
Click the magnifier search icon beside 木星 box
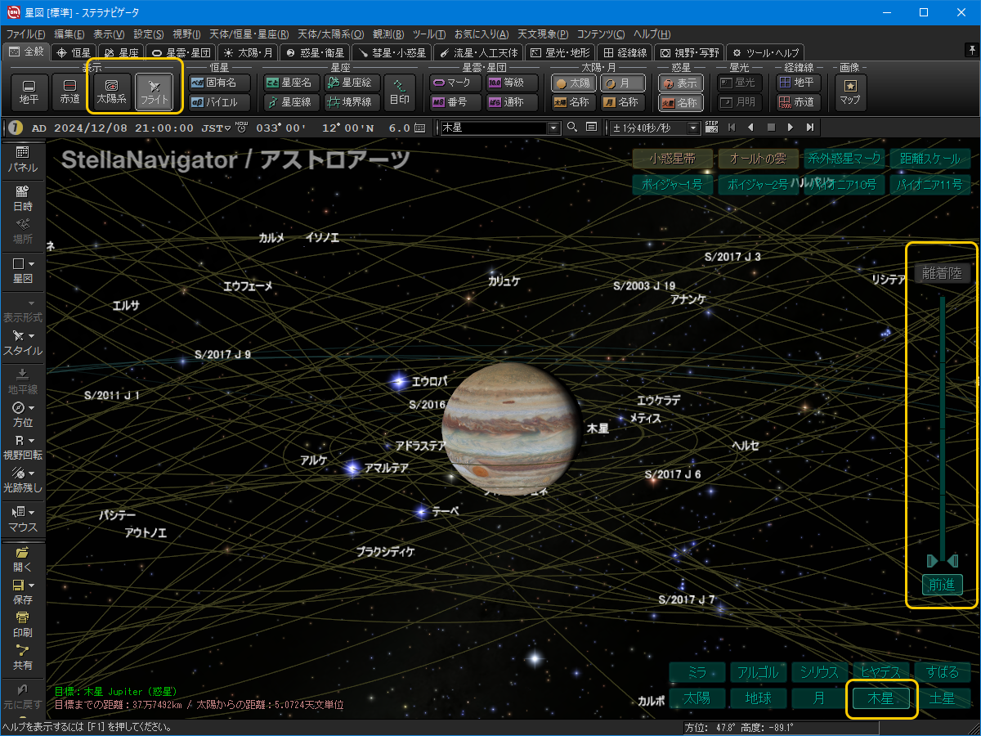(x=572, y=128)
